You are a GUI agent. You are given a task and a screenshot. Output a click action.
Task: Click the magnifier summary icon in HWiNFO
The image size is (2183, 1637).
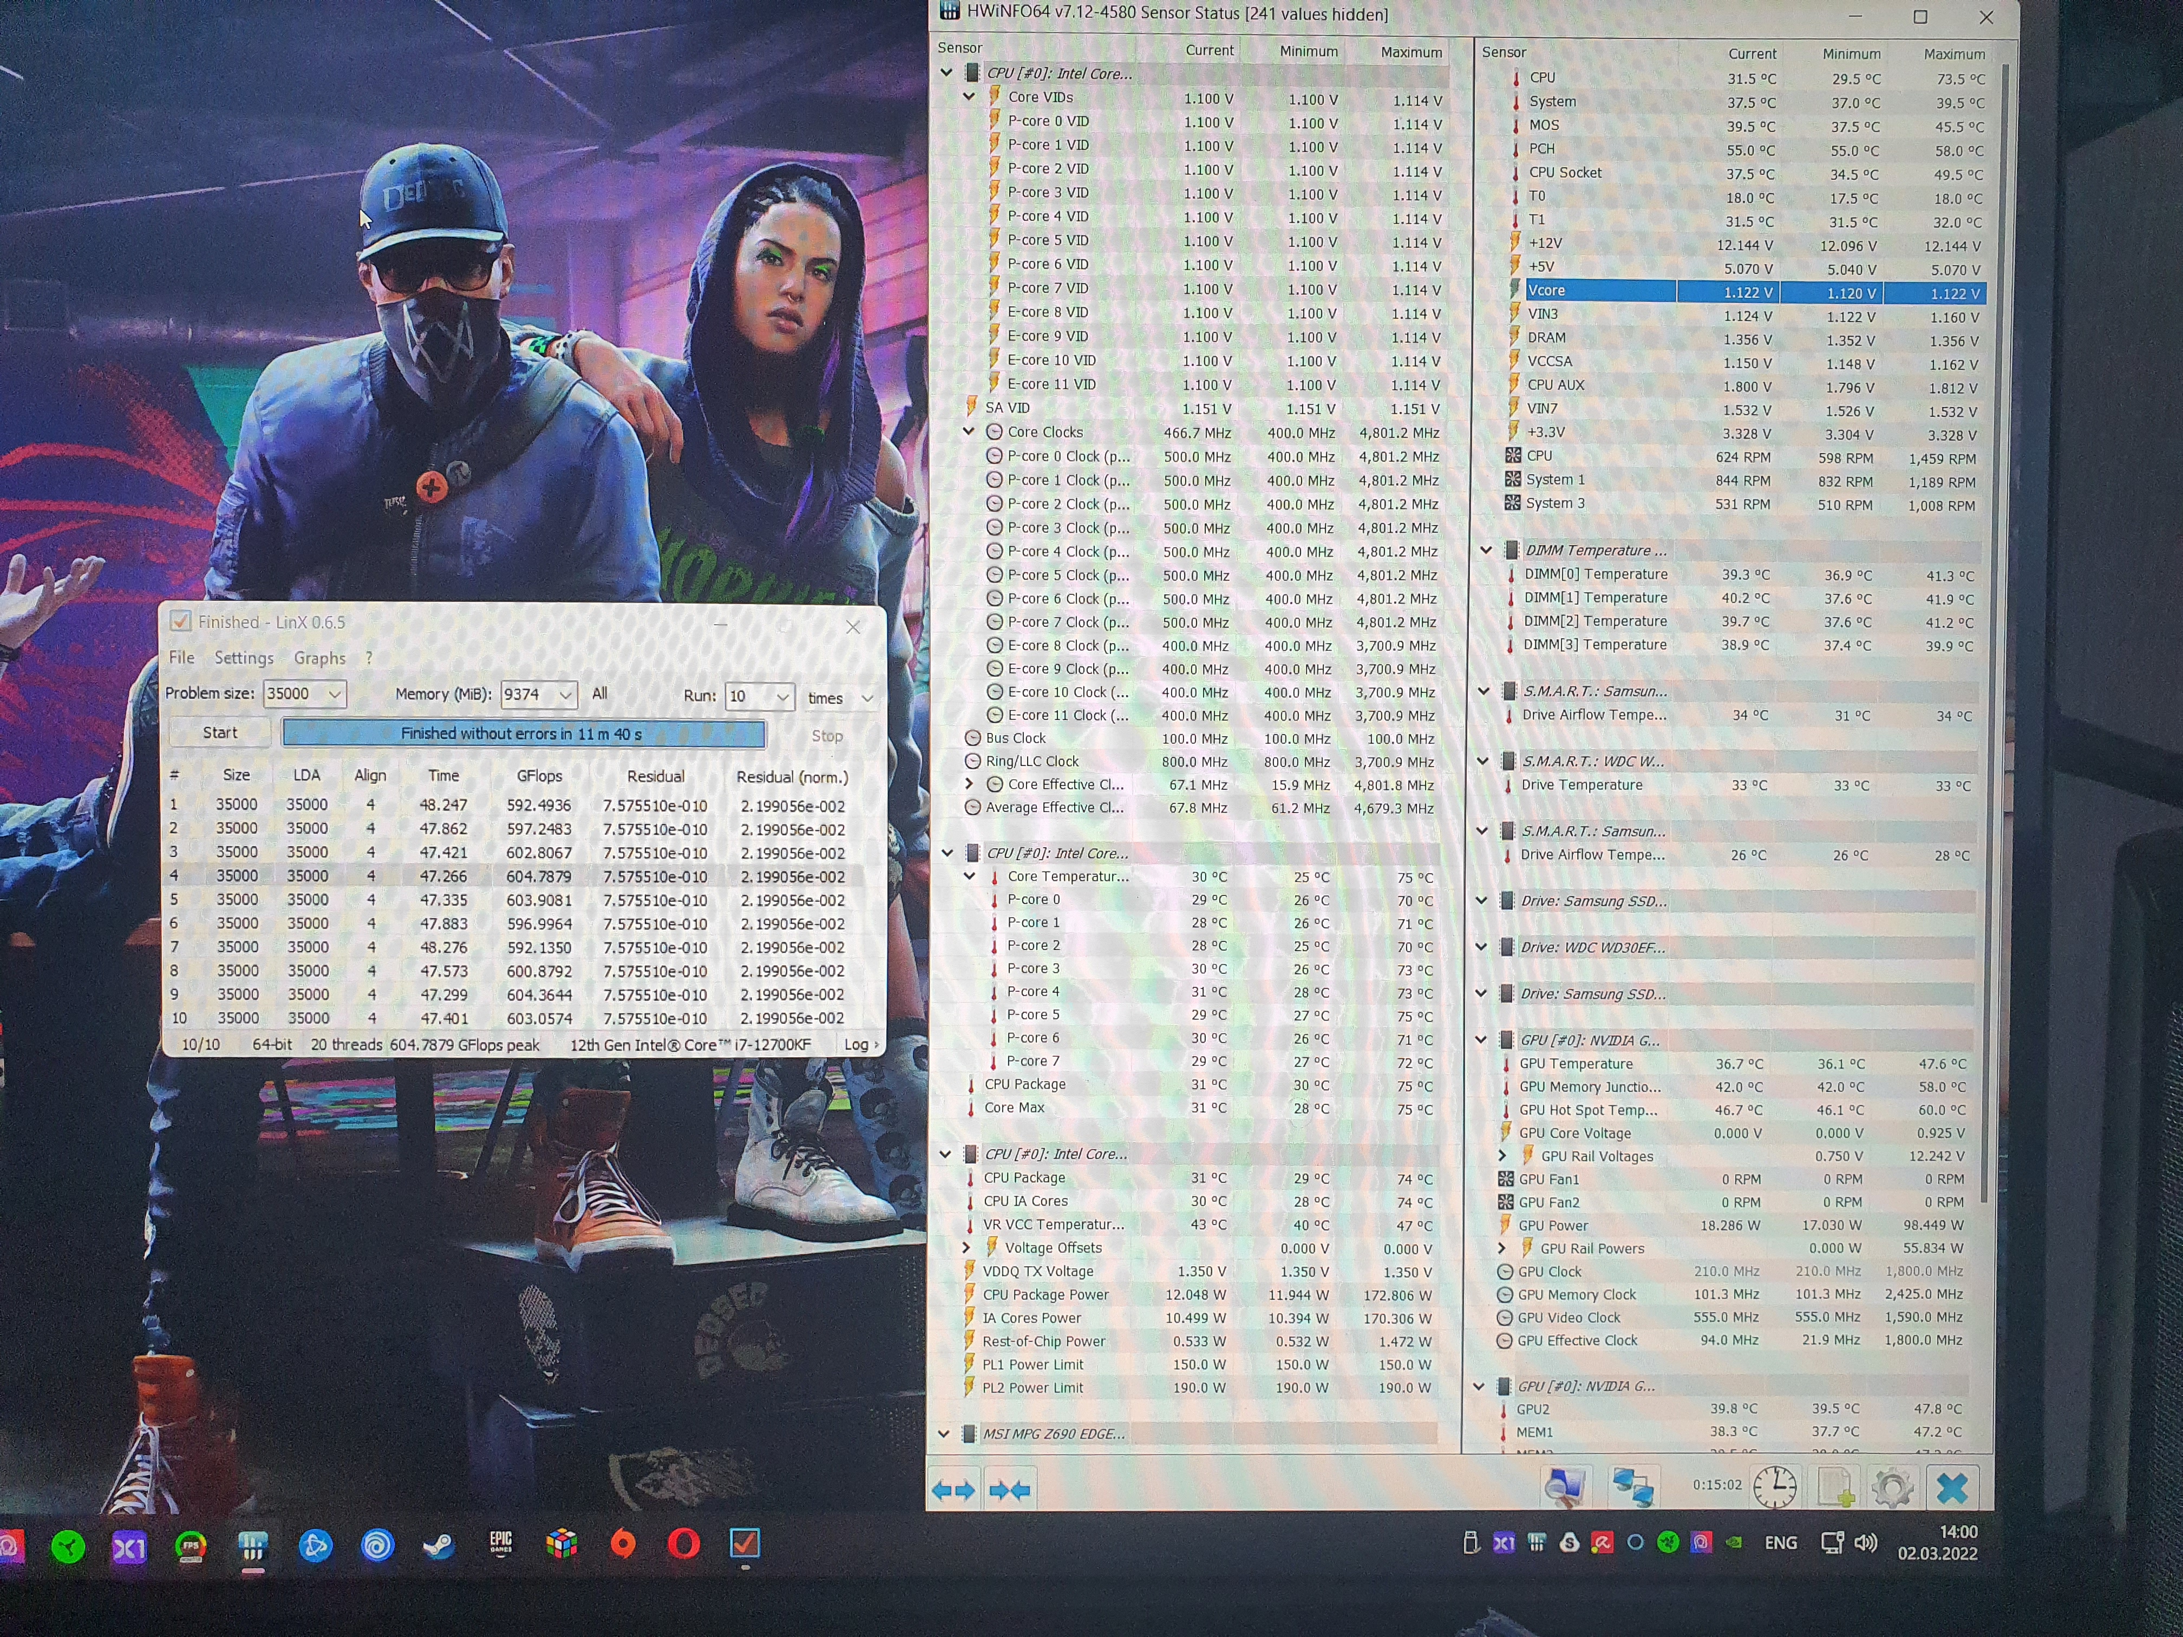(x=1565, y=1487)
